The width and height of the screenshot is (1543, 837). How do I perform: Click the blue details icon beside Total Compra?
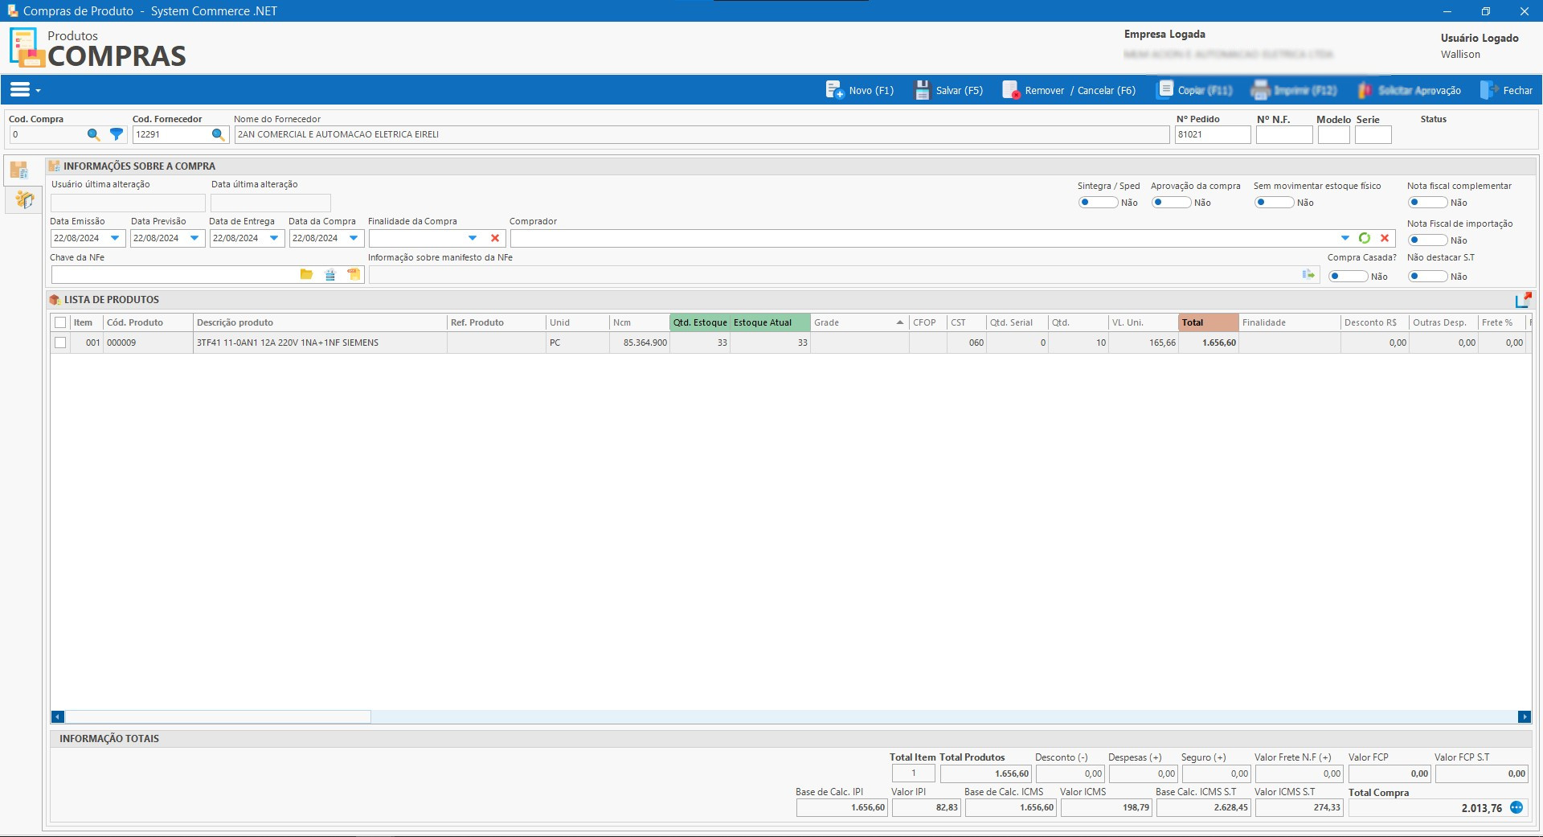1516,807
